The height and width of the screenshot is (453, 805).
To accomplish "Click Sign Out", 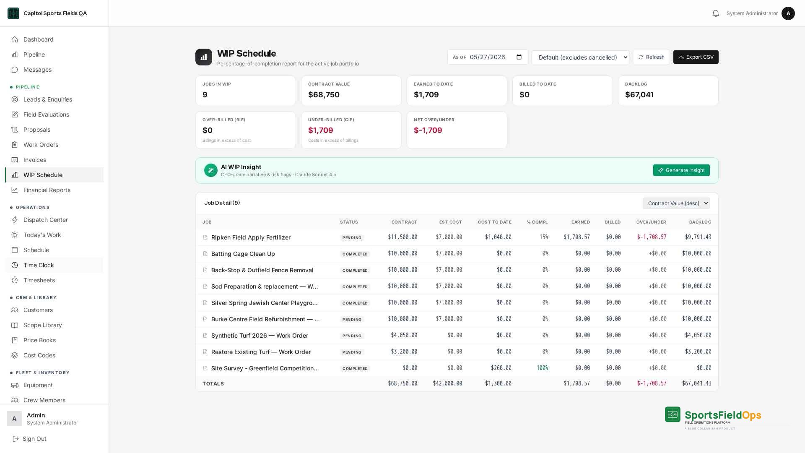I will (29, 439).
